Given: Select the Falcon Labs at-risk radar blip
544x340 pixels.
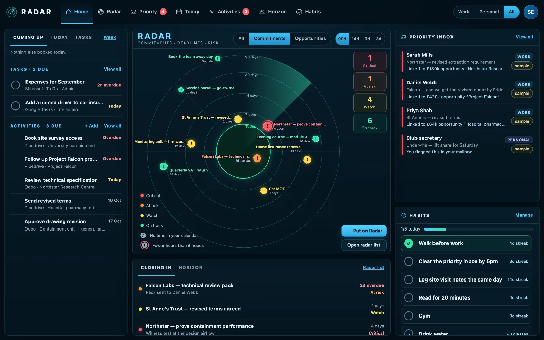Looking at the screenshot, I should pyautogui.click(x=257, y=158).
